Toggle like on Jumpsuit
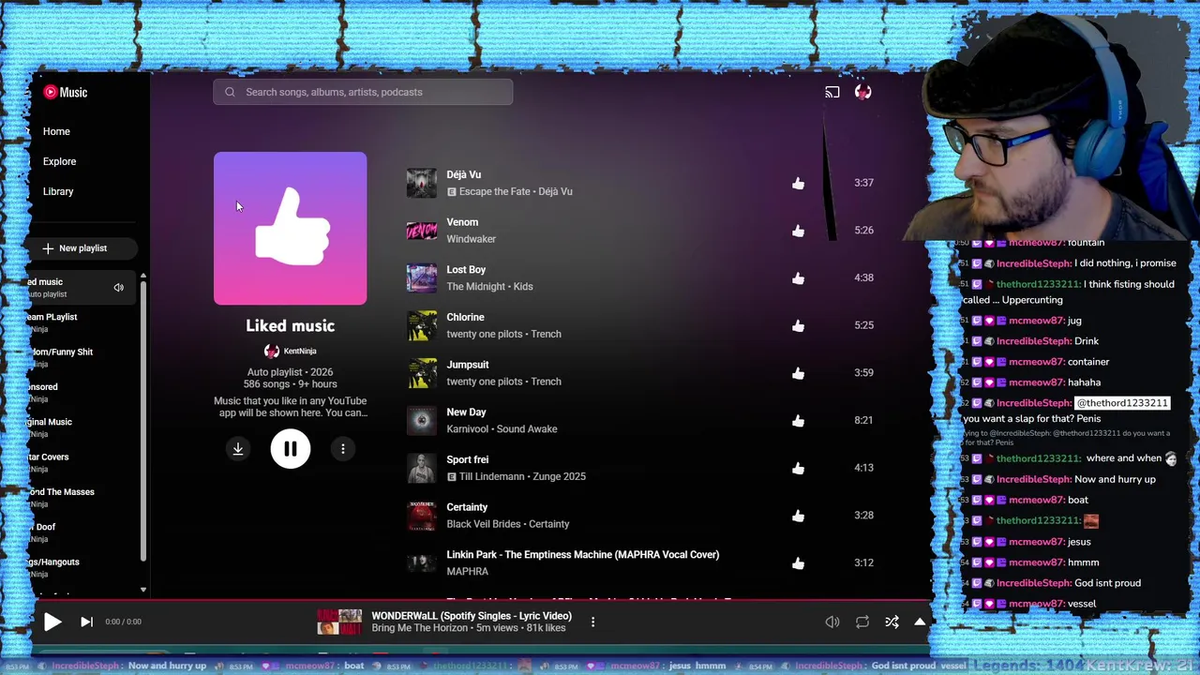1200x675 pixels. 798,373
